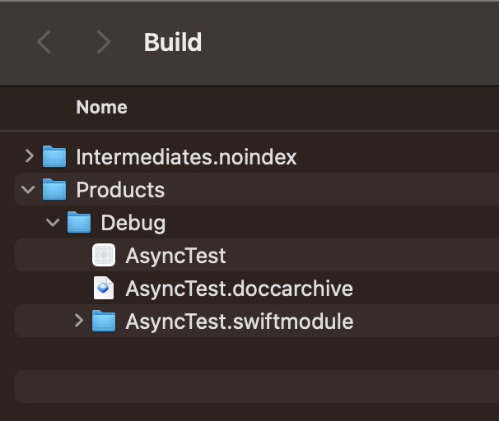499x421 pixels.
Task: Click the AsyncTest.doccarchive document icon
Action: click(104, 288)
